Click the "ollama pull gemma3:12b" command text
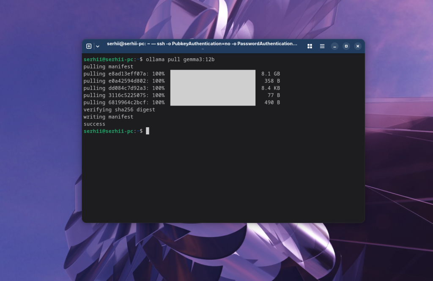The width and height of the screenshot is (433, 281). 180,59
